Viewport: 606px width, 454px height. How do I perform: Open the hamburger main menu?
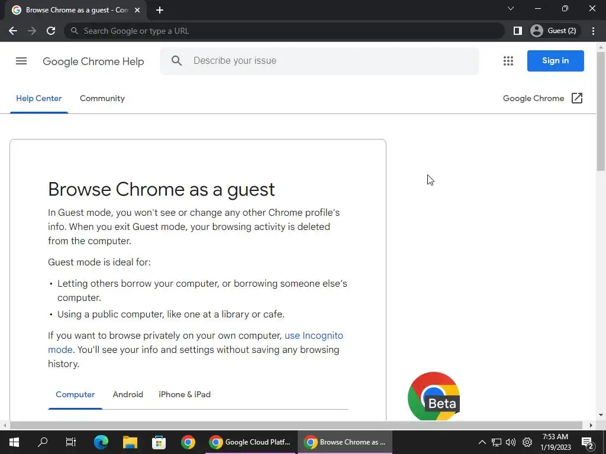(21, 61)
